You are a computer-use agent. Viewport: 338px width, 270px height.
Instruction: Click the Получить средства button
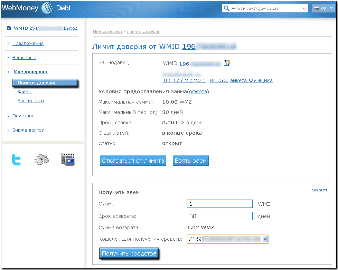pos(129,253)
